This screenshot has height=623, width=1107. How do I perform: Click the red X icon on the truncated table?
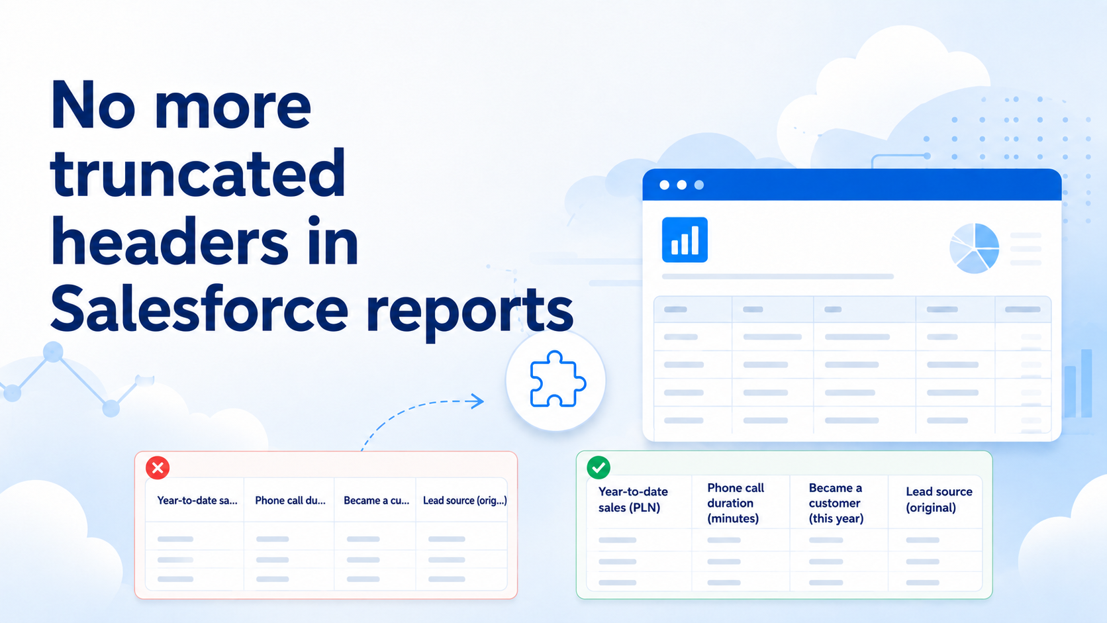tap(158, 468)
